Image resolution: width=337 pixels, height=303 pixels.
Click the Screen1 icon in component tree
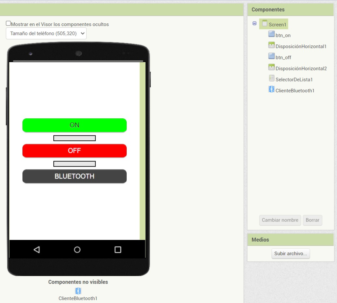pyautogui.click(x=265, y=23)
